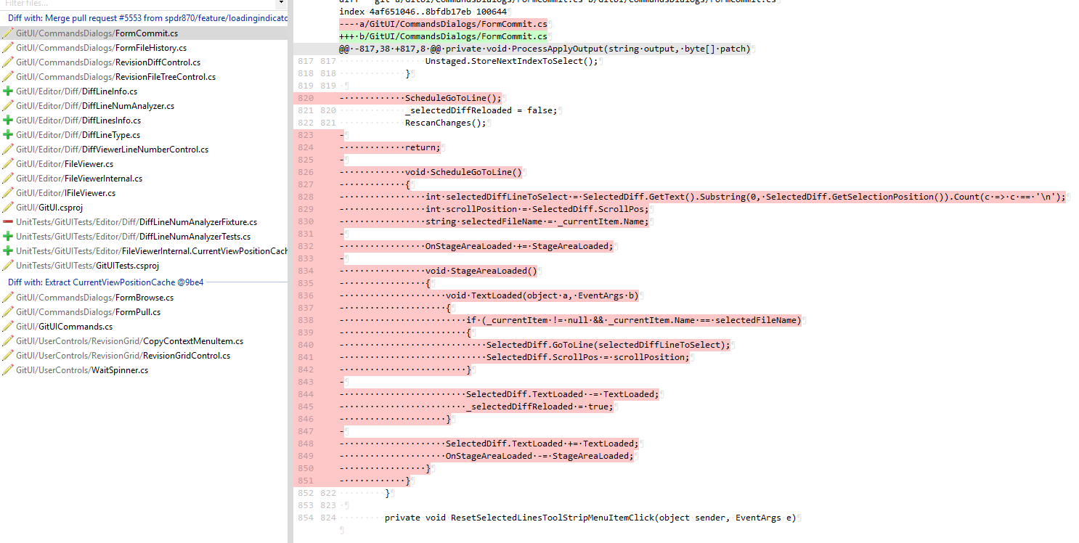The width and height of the screenshot is (1079, 543).
Task: Click the pencil icon beside GitUITests.csproj
Action: 6,265
